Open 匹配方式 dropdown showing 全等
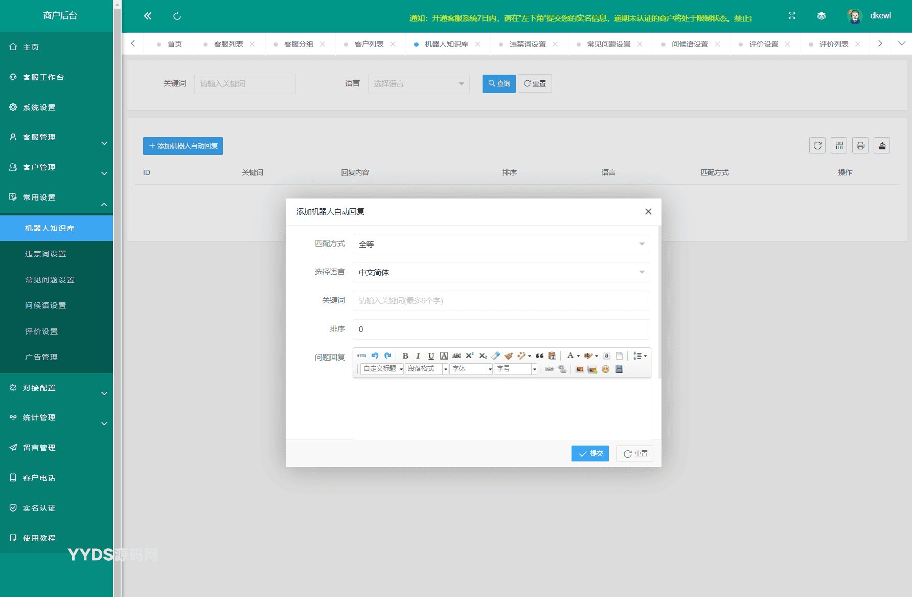This screenshot has height=597, width=912. coord(501,244)
